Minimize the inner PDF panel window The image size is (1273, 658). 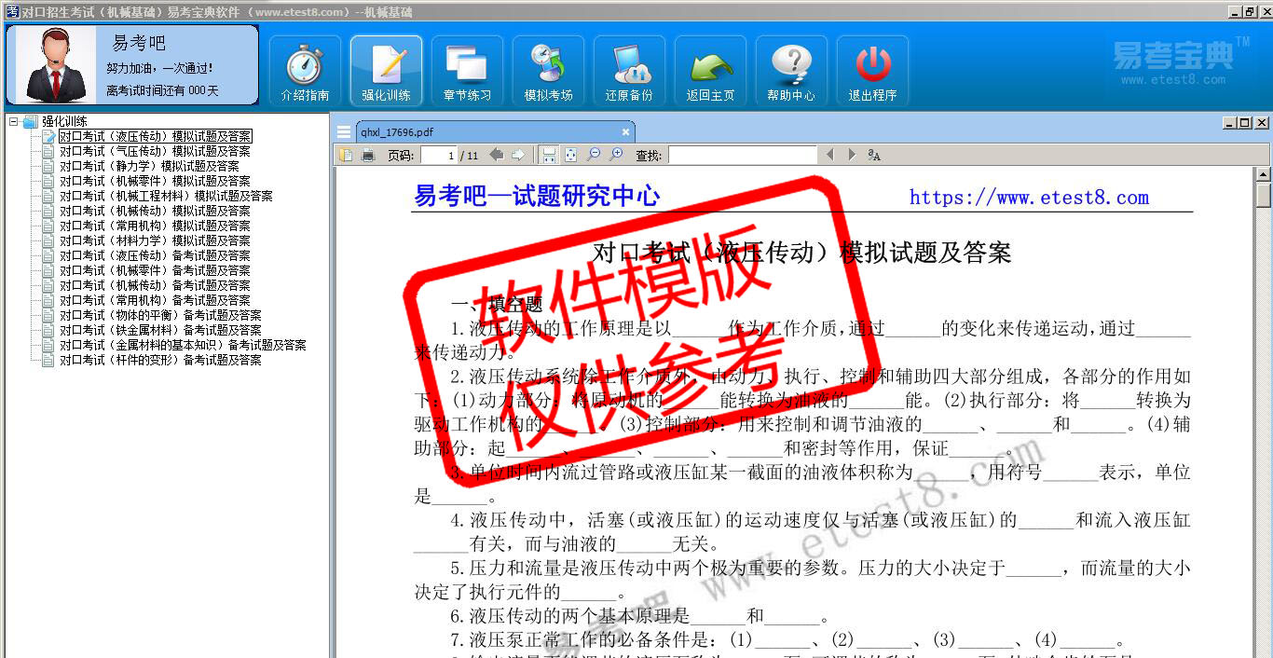point(1229,122)
